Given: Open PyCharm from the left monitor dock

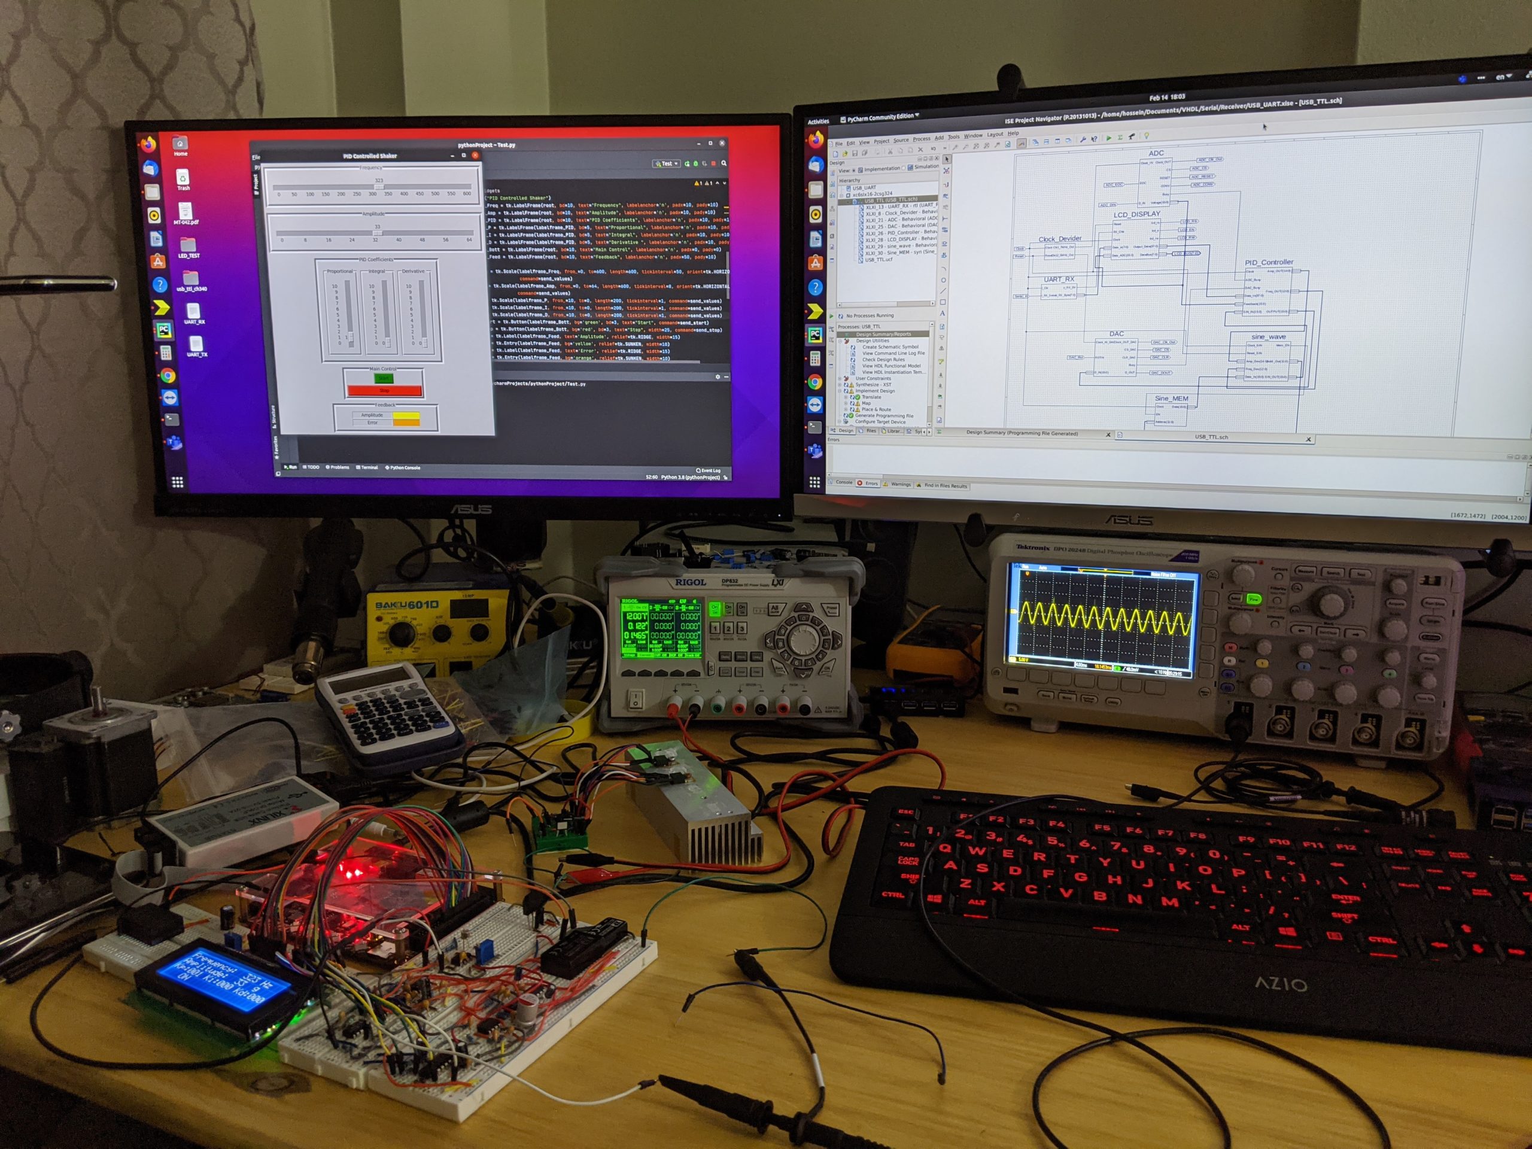Looking at the screenshot, I should click(163, 330).
